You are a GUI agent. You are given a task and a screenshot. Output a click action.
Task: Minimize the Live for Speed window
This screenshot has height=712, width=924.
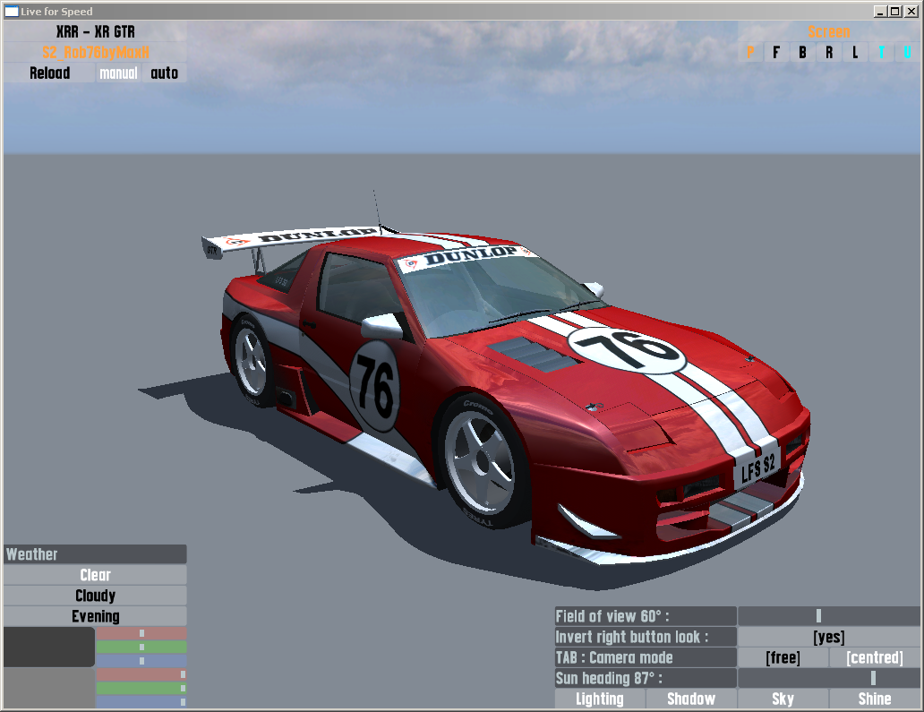[x=880, y=12]
